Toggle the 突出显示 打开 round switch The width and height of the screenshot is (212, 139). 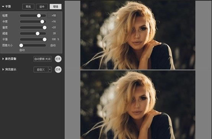(58, 69)
